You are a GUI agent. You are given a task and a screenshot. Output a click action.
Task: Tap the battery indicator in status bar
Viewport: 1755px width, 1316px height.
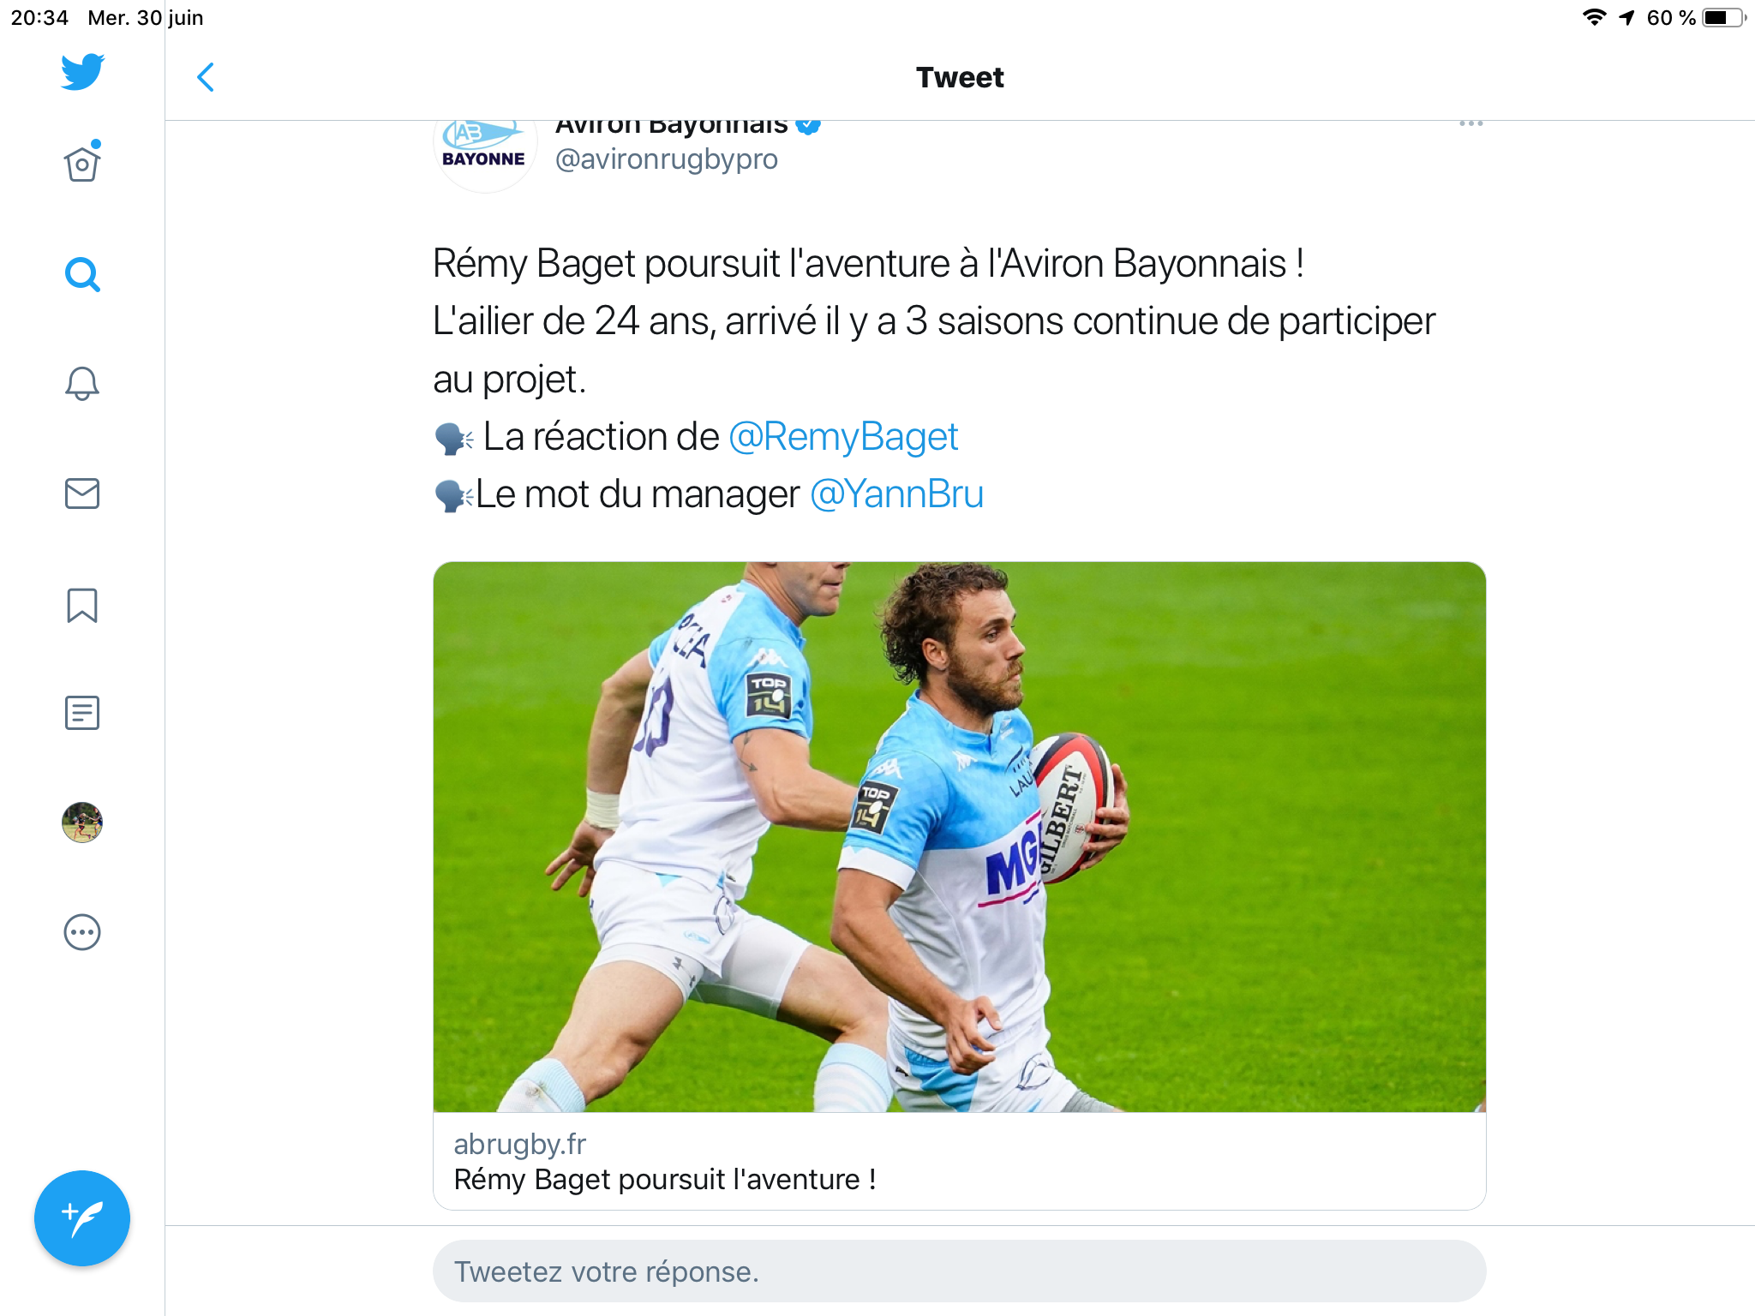[x=1722, y=18]
